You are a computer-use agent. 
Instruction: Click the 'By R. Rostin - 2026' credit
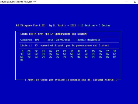63,25
